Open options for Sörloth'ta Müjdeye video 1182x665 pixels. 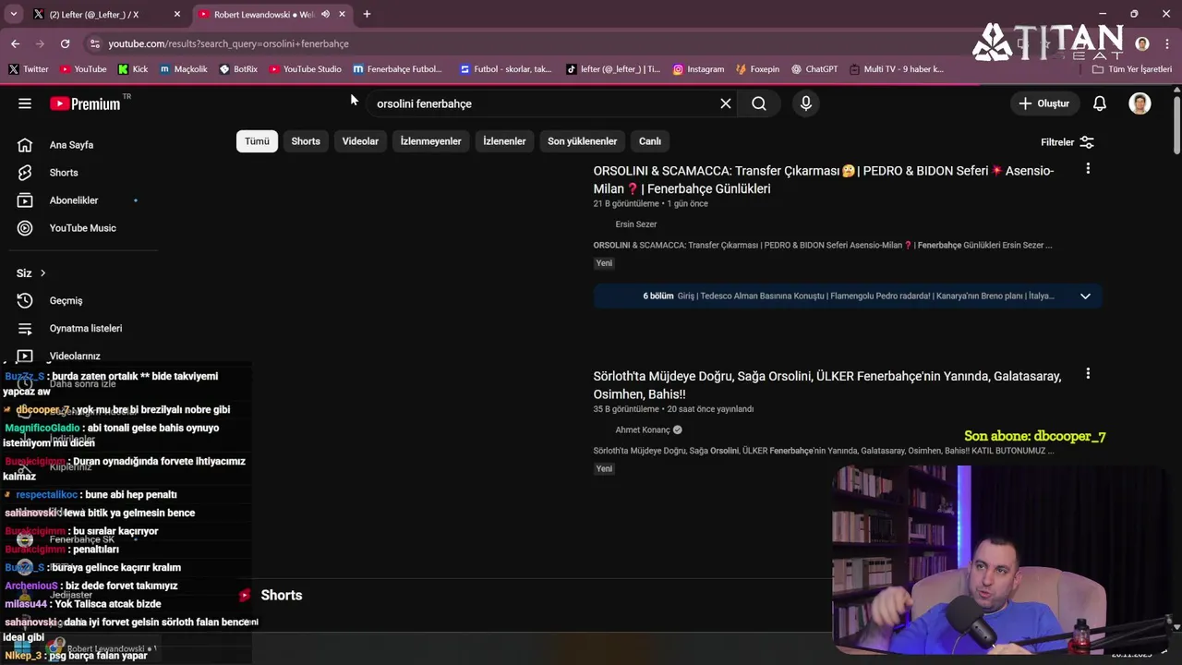pyautogui.click(x=1088, y=374)
